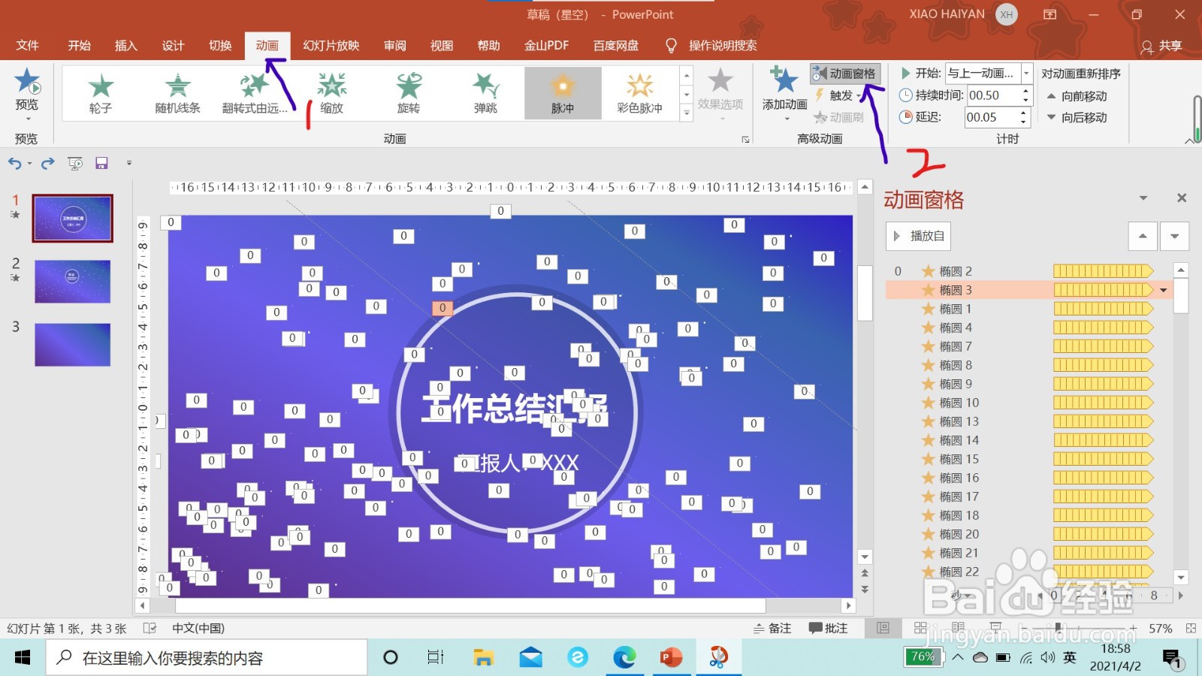1202x676 pixels.
Task: Click the 播放自 (Play From) button
Action: coord(917,236)
